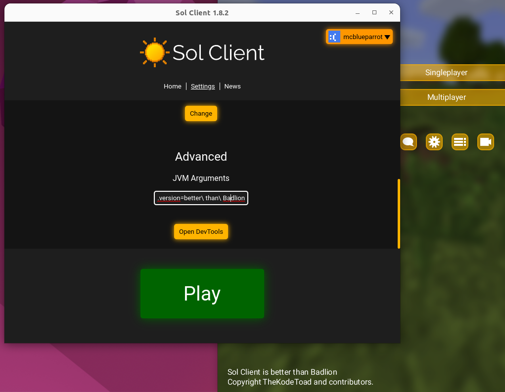505x392 pixels.
Task: Maximize the Sol Client window
Action: tap(374, 12)
